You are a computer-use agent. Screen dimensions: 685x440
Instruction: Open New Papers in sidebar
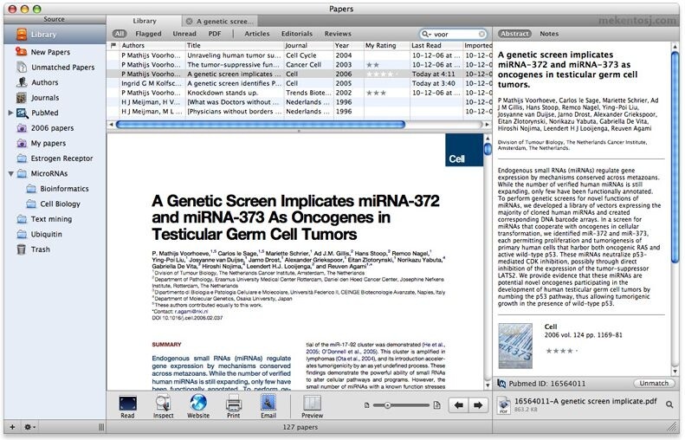pyautogui.click(x=50, y=52)
